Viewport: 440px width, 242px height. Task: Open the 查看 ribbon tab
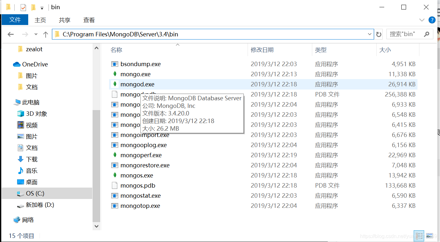[x=89, y=20]
